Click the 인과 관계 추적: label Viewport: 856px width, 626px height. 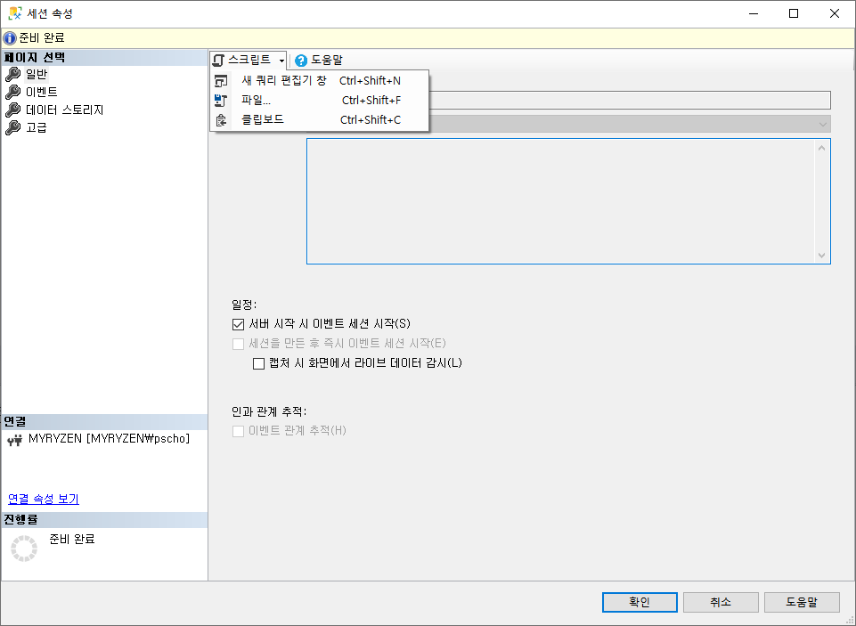point(269,411)
